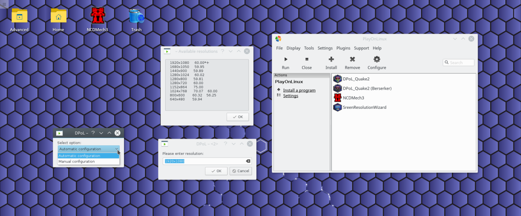Close the PlayOnLinux main window
The image size is (521, 216).
tap(471, 39)
